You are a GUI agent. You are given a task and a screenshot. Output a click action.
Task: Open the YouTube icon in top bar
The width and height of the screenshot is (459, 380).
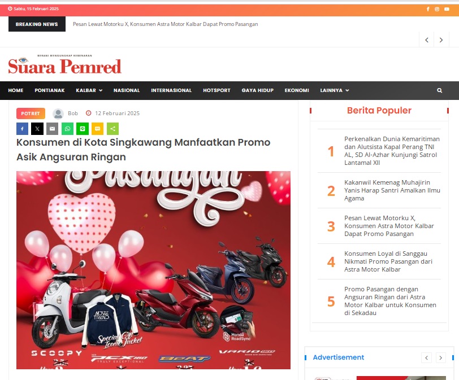click(447, 9)
